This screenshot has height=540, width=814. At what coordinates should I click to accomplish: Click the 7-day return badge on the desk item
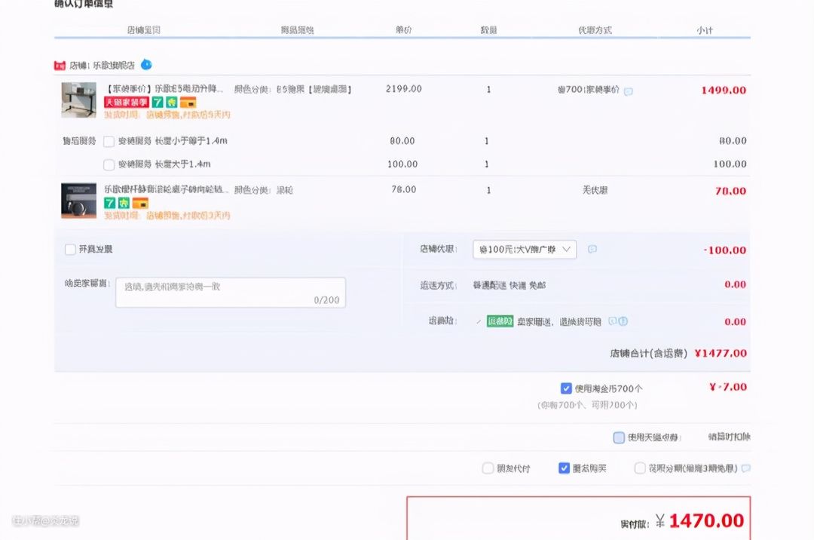(158, 102)
